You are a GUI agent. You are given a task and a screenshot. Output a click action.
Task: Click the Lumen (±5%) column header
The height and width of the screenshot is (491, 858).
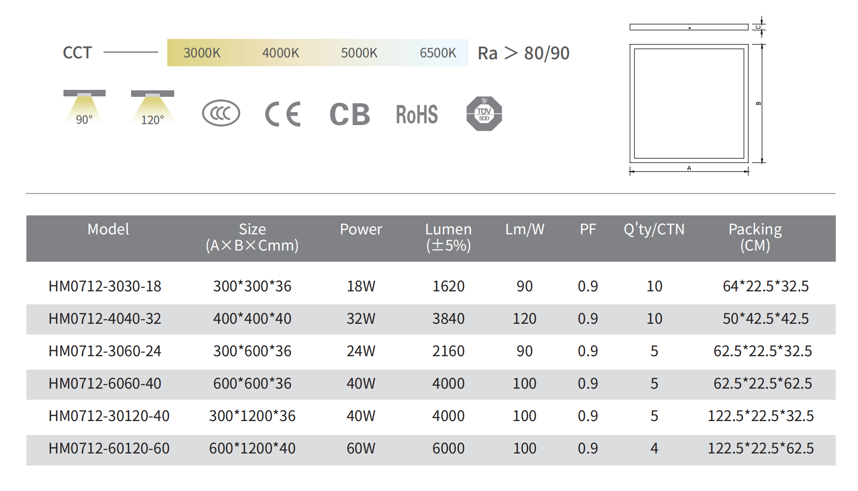click(448, 237)
